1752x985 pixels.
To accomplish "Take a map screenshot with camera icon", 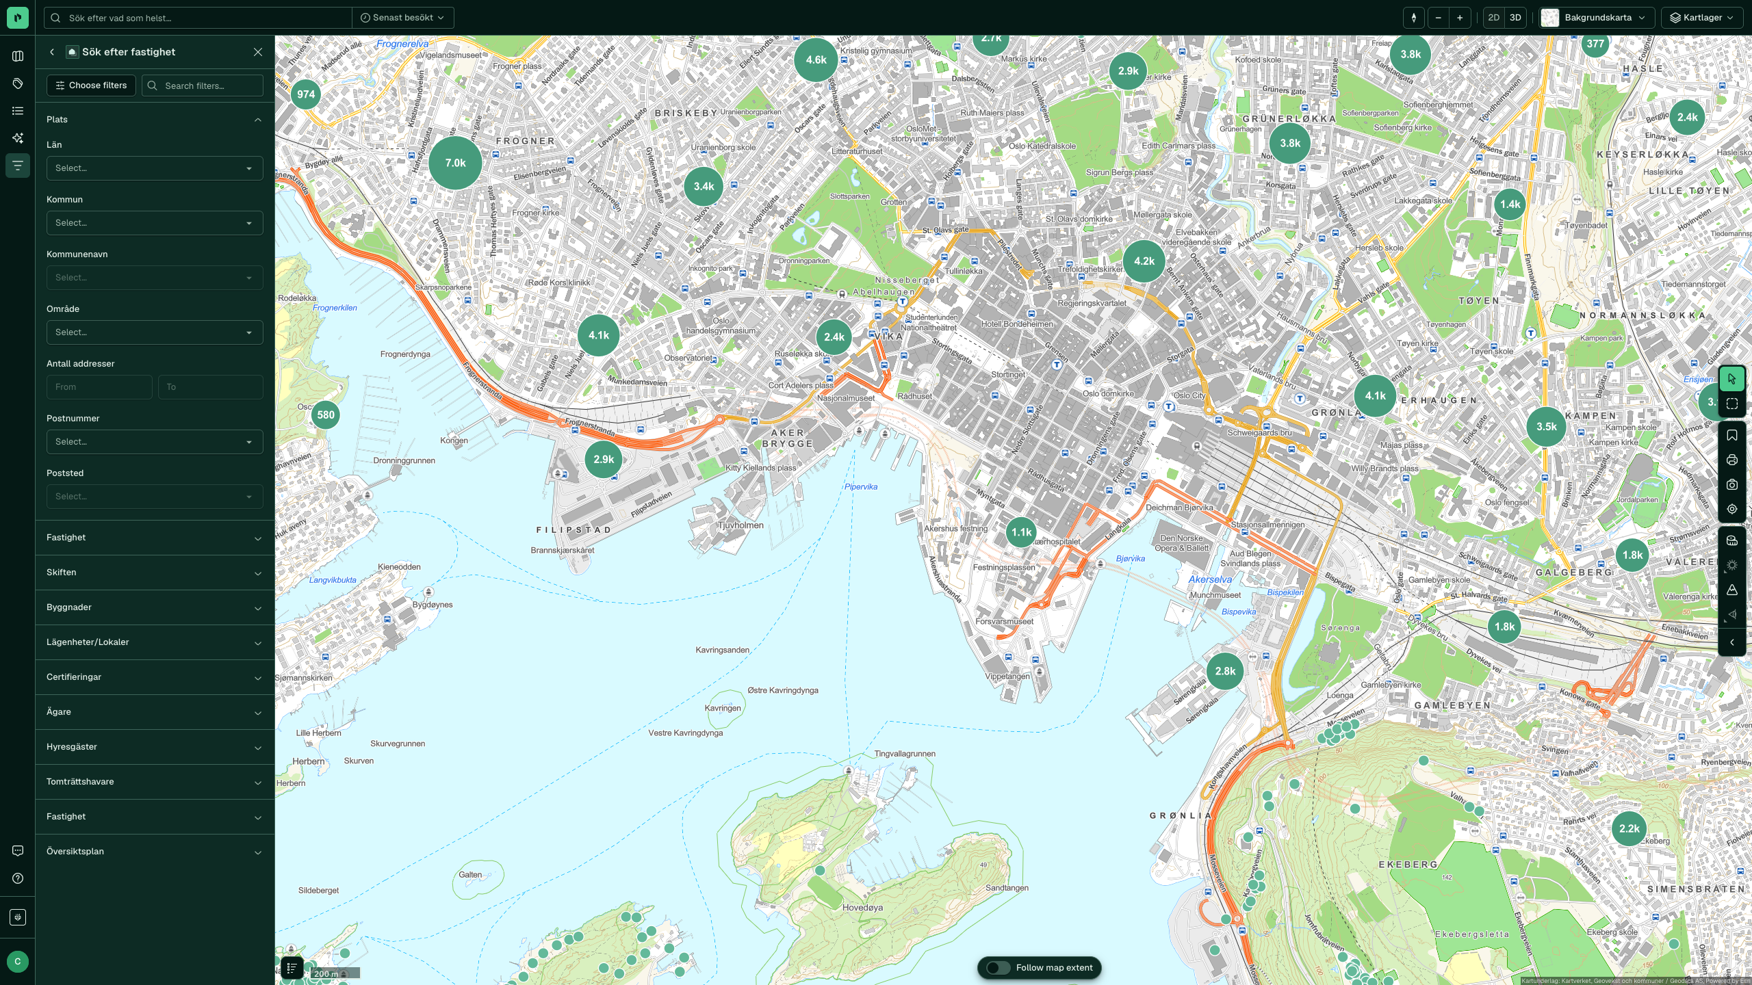I will click(x=1731, y=485).
